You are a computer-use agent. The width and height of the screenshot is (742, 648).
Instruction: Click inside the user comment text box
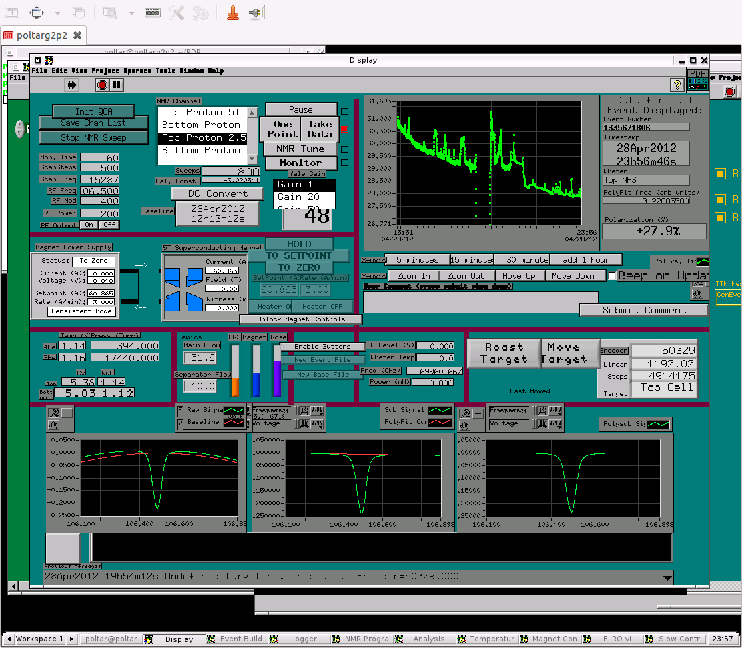pyautogui.click(x=480, y=301)
